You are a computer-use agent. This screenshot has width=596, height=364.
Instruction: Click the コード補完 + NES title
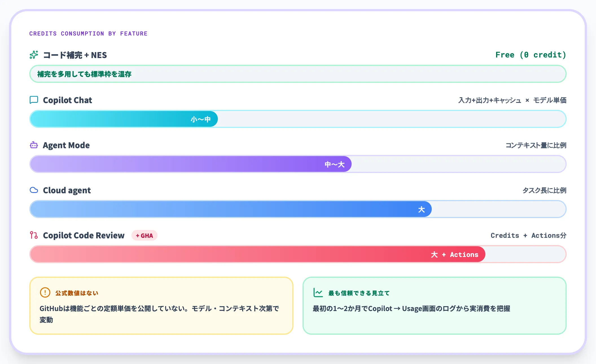click(x=75, y=55)
